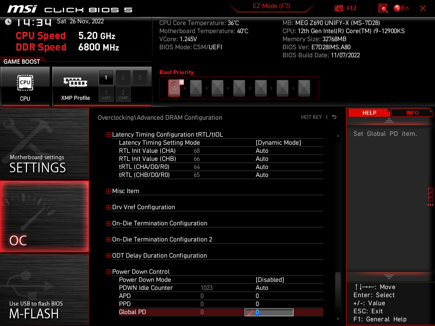This screenshot has height=326, width=435.
Task: Click the Auto value for RTL Init (CHA)
Action: click(262, 151)
